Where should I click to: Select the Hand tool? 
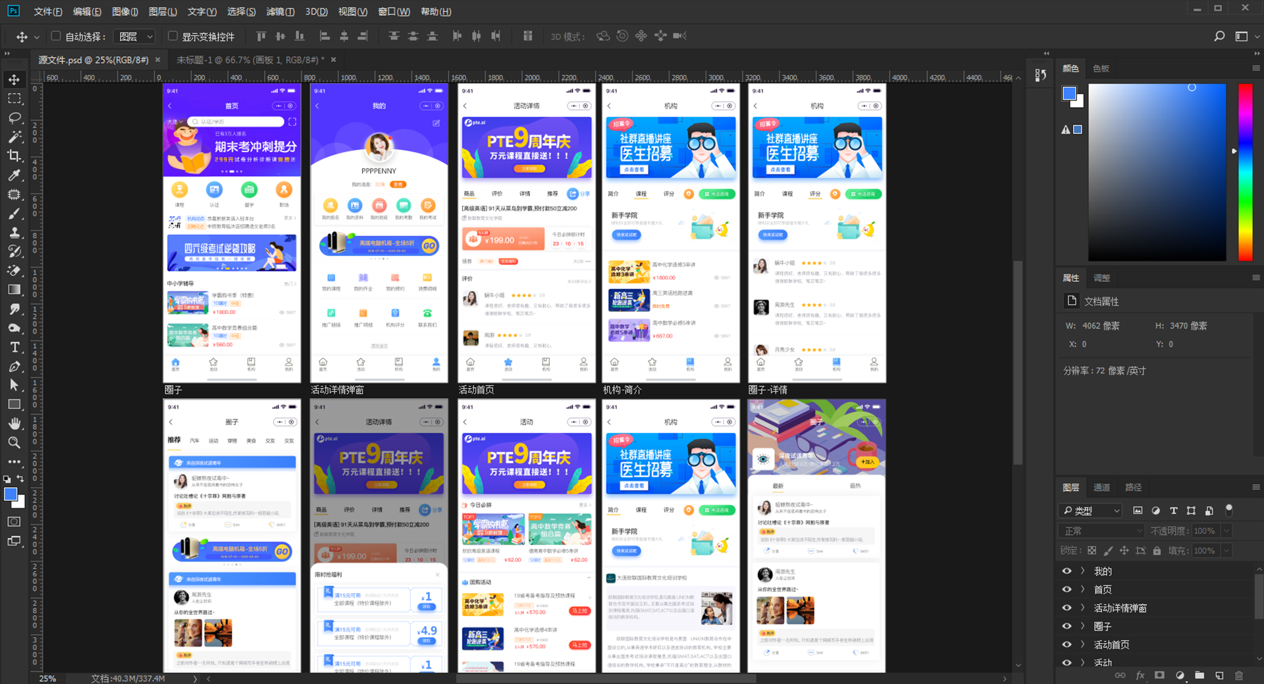click(x=14, y=423)
